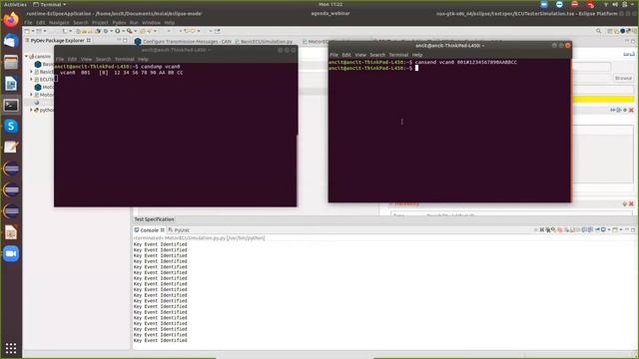Click the Run green button in Eclipse toolbar

coord(118,31)
